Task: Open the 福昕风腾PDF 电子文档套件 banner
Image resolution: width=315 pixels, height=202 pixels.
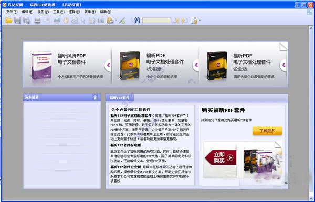Action: click(x=67, y=65)
